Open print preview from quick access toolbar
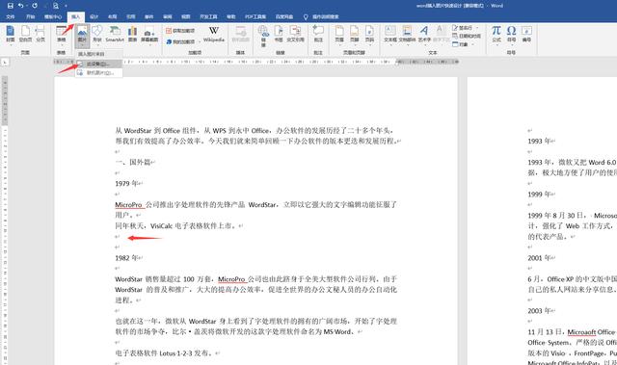This screenshot has width=617, height=365. [56, 6]
